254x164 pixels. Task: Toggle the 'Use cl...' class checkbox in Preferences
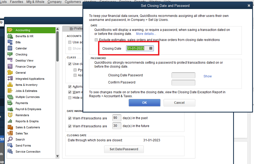pos(70,64)
